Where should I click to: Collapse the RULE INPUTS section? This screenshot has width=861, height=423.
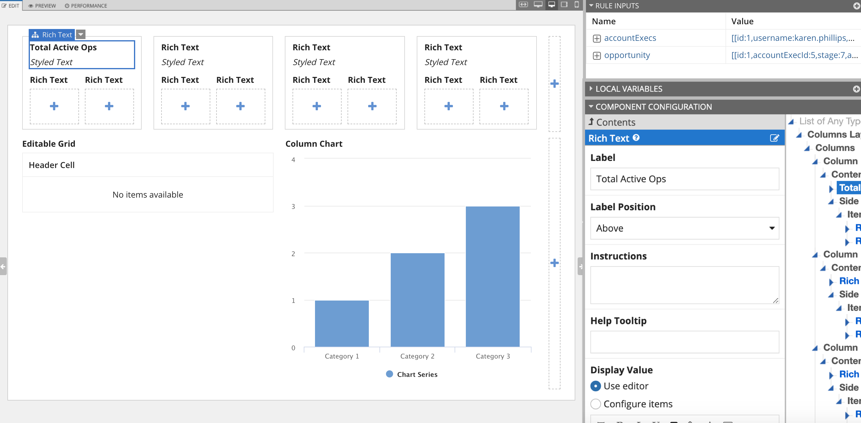[x=591, y=6]
